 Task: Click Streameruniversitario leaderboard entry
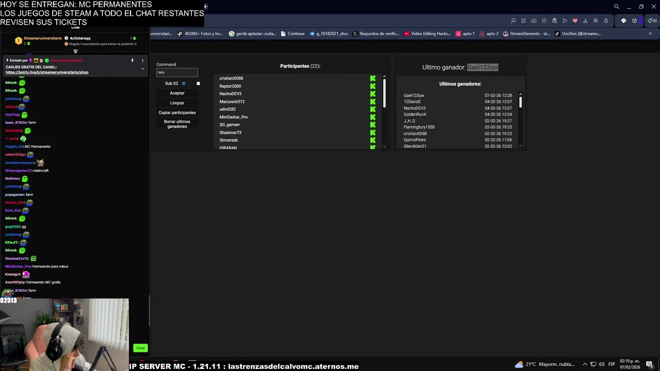pos(39,40)
